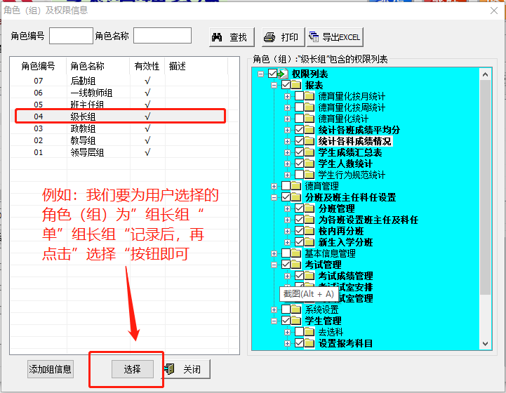
Task: Uncheck the 学生成绩汇总表 permission checkbox
Action: click(300, 152)
